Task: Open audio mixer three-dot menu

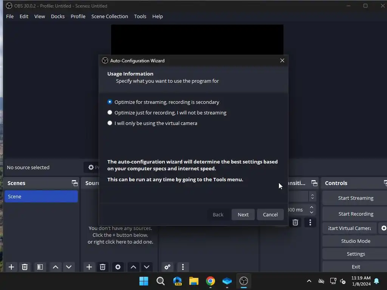Action: pos(183,267)
